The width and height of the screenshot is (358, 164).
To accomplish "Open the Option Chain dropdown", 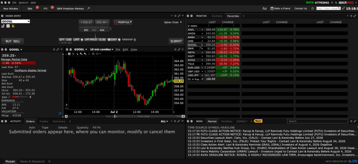I will [x=173, y=22].
